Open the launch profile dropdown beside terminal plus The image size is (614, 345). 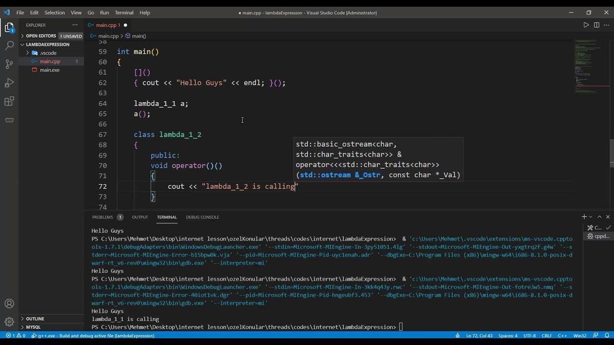pos(590,217)
